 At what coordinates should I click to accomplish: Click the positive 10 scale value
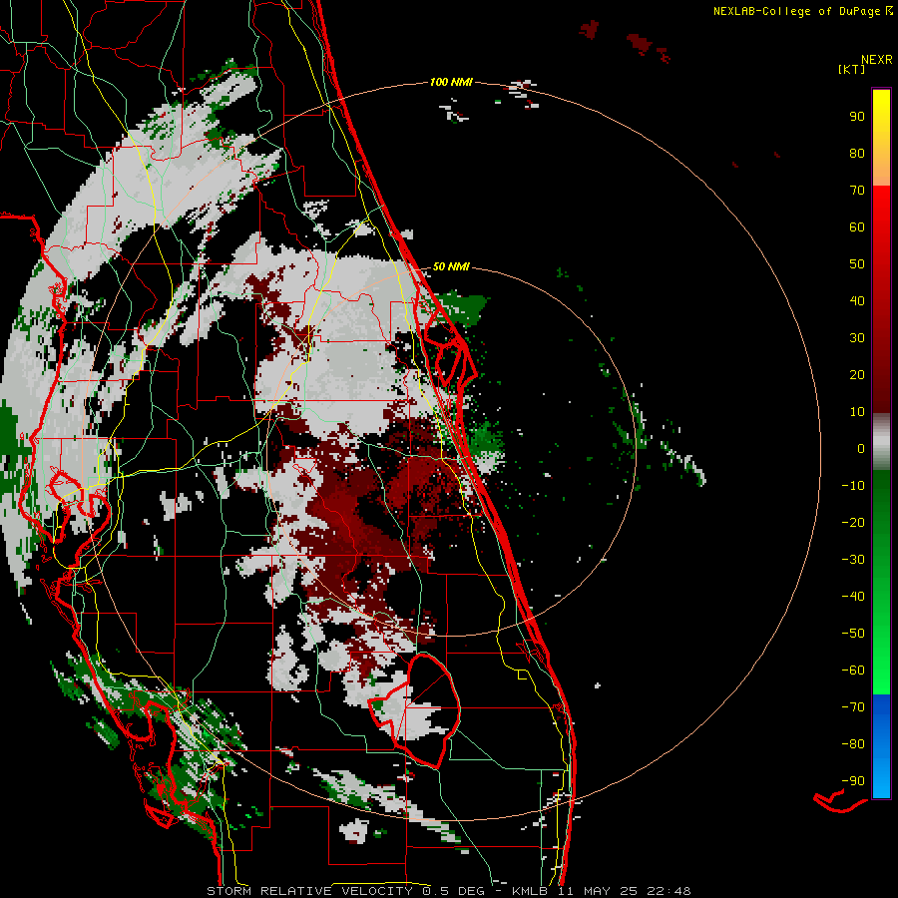[x=857, y=412]
